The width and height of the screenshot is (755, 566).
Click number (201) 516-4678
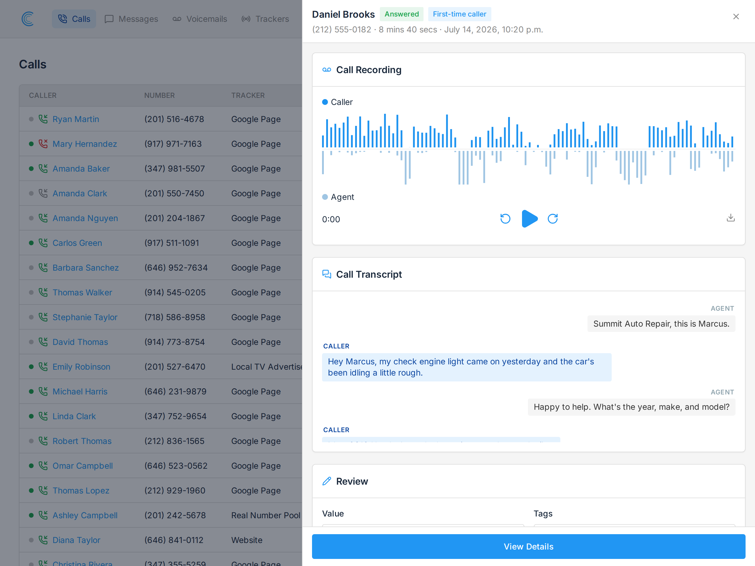174,119
